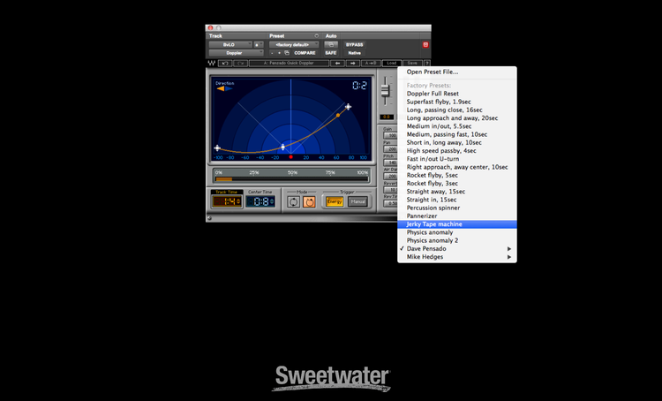The image size is (662, 401).
Task: Switch trigger to Manual
Action: [357, 201]
